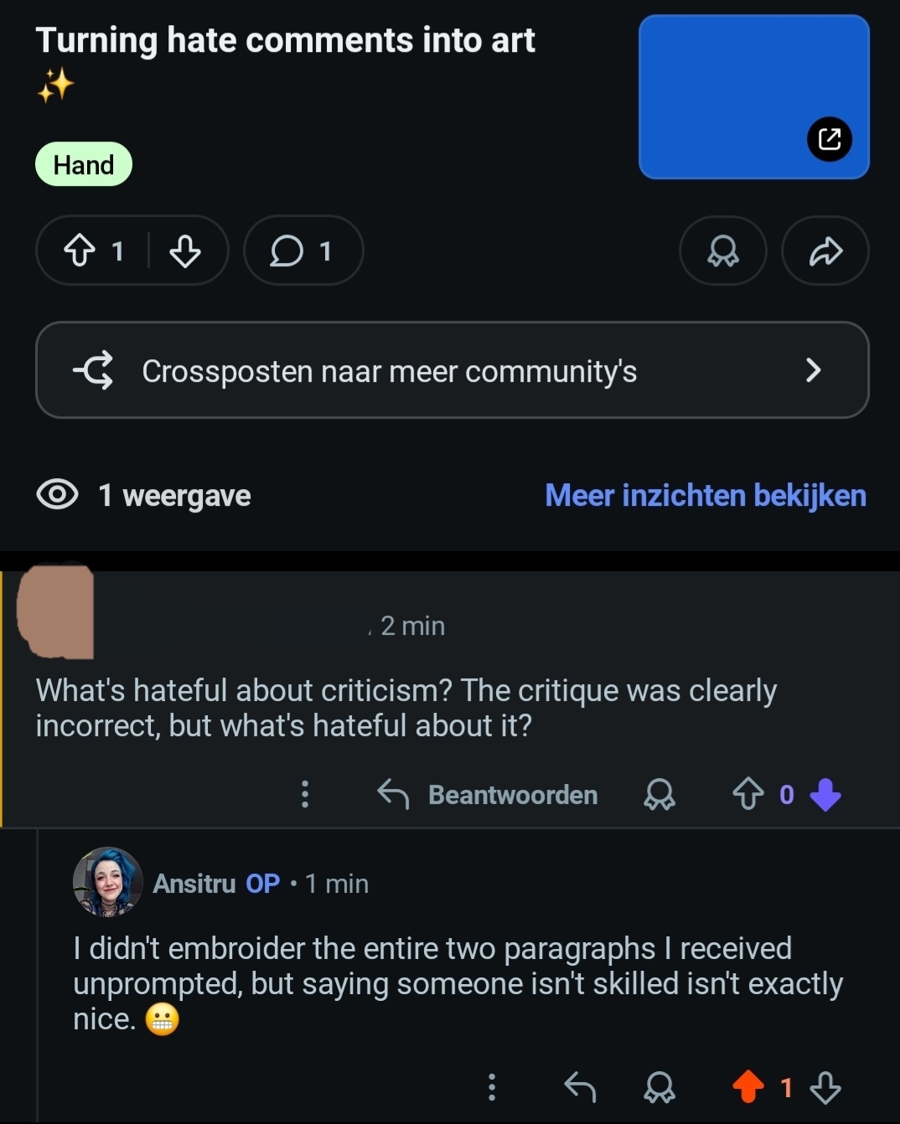This screenshot has height=1124, width=900.
Task: Open options menu on Ansitru's reply
Action: pos(492,1087)
